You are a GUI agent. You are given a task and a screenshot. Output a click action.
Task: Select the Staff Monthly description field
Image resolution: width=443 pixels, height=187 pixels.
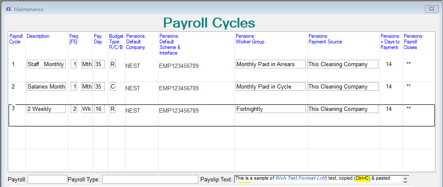pyautogui.click(x=46, y=64)
